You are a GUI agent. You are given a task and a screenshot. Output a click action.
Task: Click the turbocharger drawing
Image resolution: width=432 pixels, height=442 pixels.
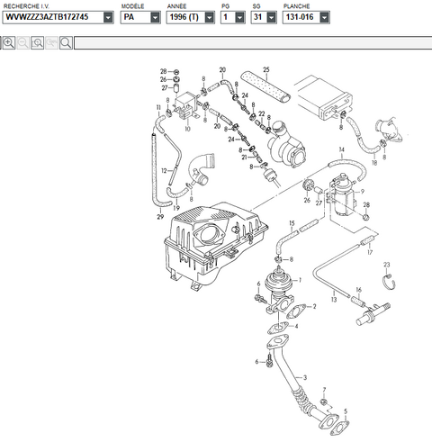click(287, 144)
